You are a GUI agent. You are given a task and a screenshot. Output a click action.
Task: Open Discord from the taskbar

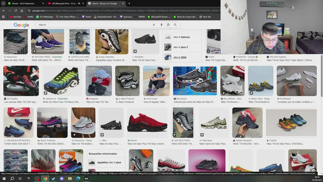62,179
